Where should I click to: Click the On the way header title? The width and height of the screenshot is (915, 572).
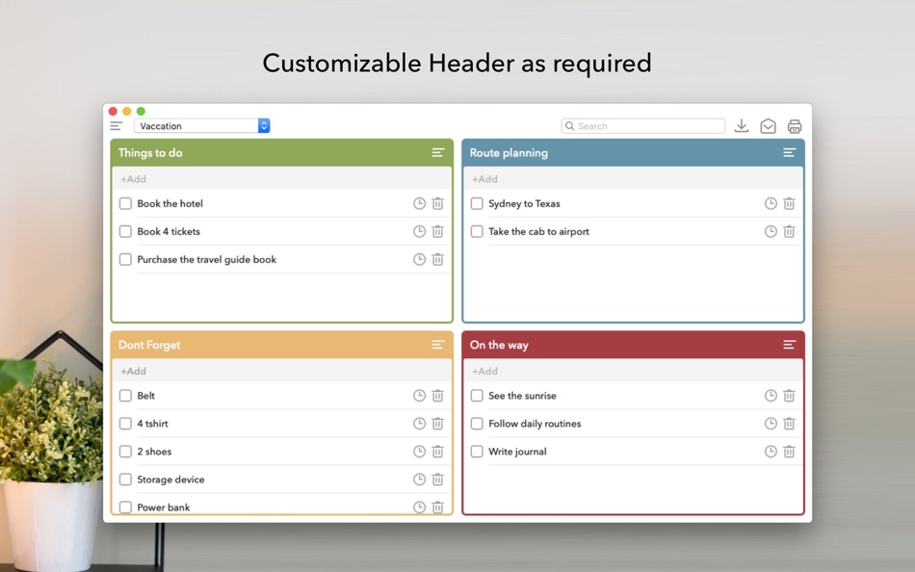499,345
